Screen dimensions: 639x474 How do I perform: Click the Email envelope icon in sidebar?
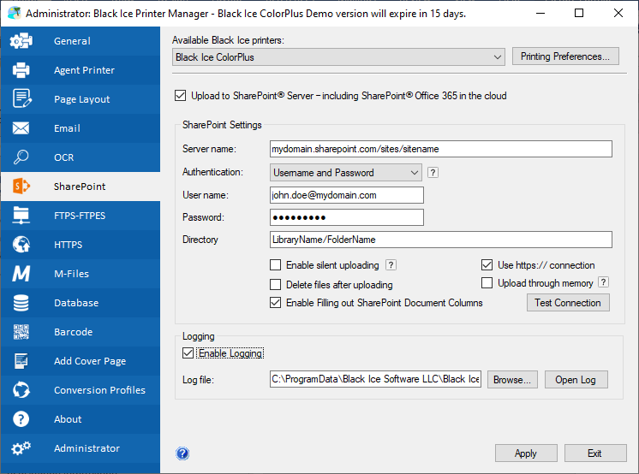tap(21, 128)
